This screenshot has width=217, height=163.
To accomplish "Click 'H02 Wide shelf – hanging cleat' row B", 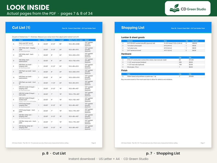I will click(27, 49).
